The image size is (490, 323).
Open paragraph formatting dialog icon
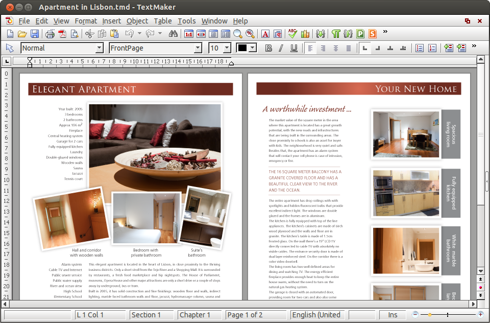coord(278,34)
